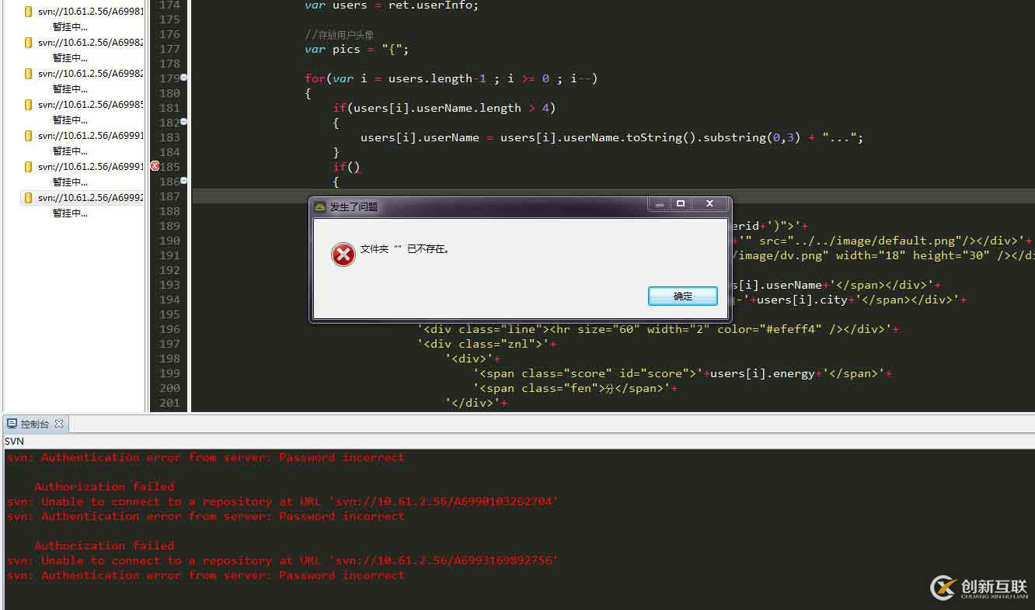Click the 暂挂中 status under the A69981 repository
Screen dimensions: 1035x610
pos(70,27)
